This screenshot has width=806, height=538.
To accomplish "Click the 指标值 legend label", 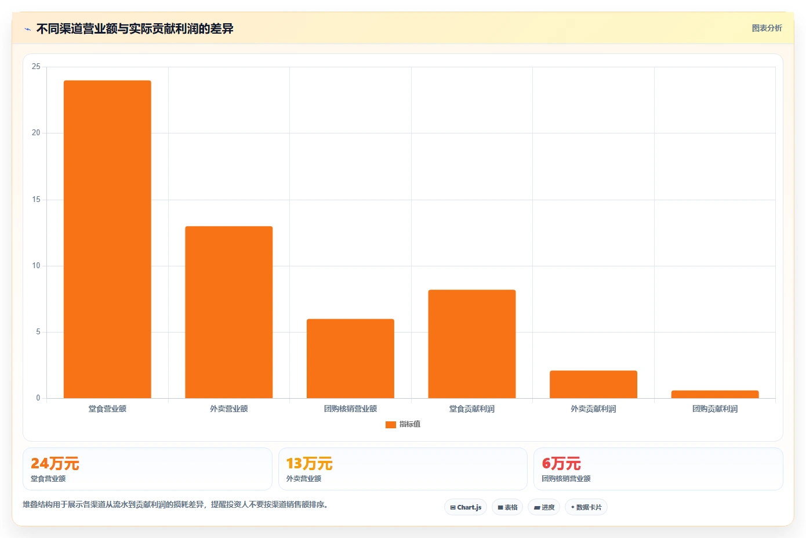I will coord(410,425).
